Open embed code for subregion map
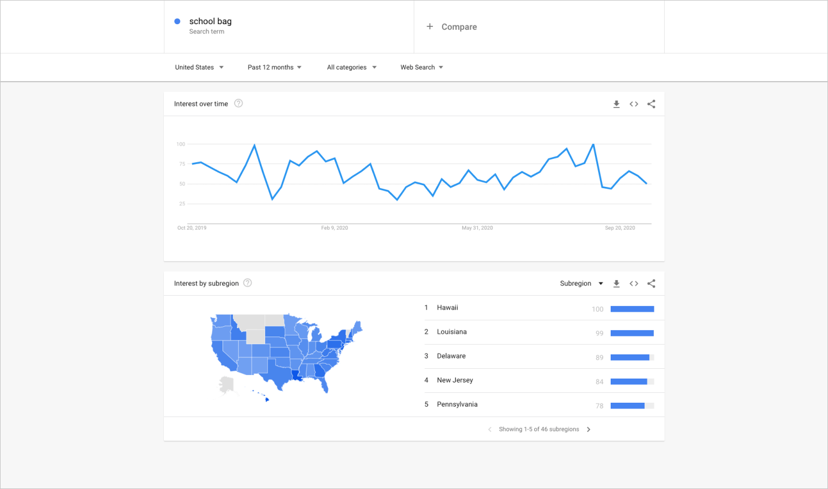Image resolution: width=828 pixels, height=489 pixels. (x=634, y=283)
